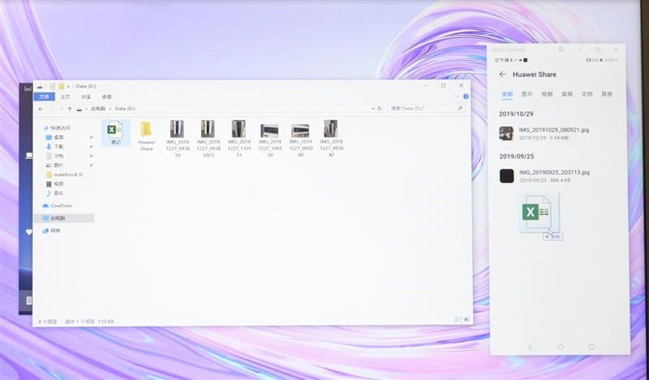Open the 共享 ribbon tab
The width and height of the screenshot is (649, 380).
(86, 96)
